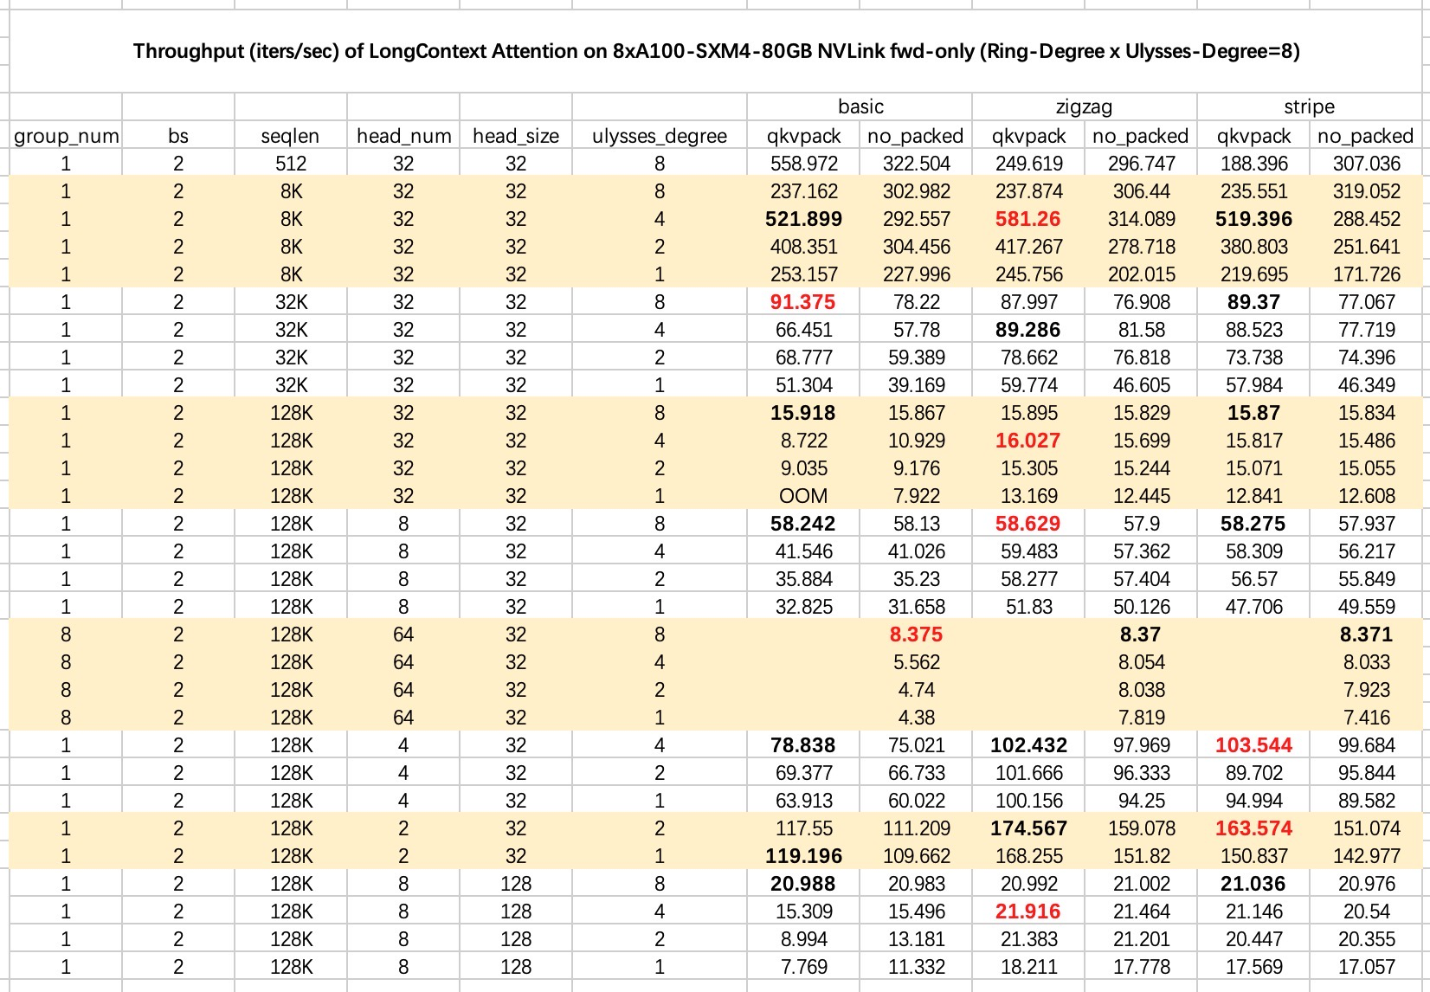
Task: Click the cell showing 41.546
Action: point(804,551)
